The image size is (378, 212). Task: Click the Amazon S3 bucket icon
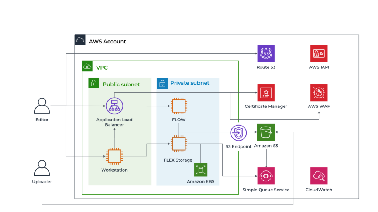pos(266,132)
